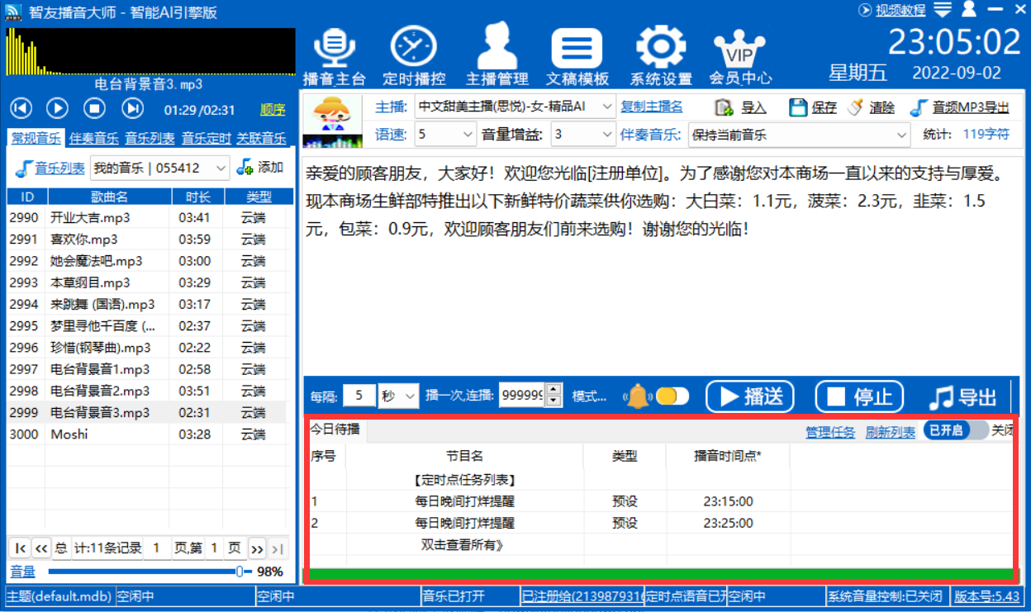The height and width of the screenshot is (612, 1031).
Task: Open the user account icon in title bar
Action: pyautogui.click(x=969, y=9)
